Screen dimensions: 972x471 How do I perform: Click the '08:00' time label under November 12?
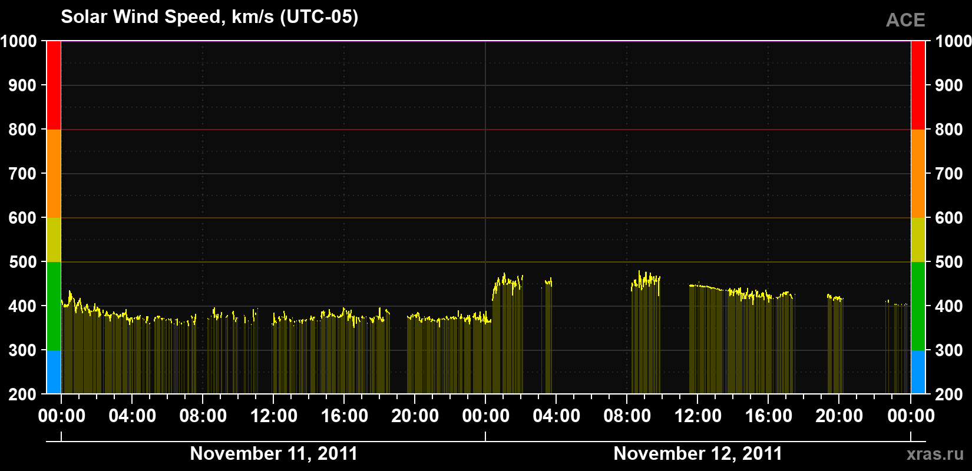click(x=627, y=416)
